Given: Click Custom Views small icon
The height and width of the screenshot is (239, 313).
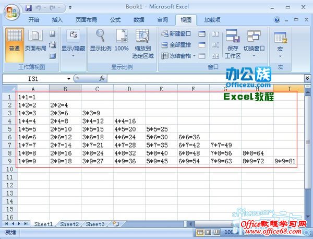Looking at the screenshot, I should [53, 45].
